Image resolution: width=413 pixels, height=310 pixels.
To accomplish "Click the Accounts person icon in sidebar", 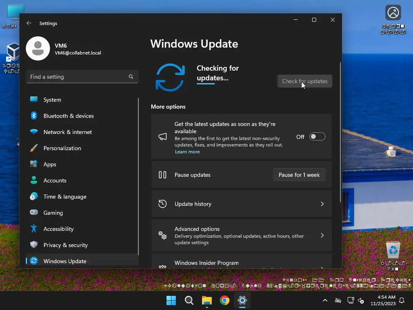I will pos(34,180).
